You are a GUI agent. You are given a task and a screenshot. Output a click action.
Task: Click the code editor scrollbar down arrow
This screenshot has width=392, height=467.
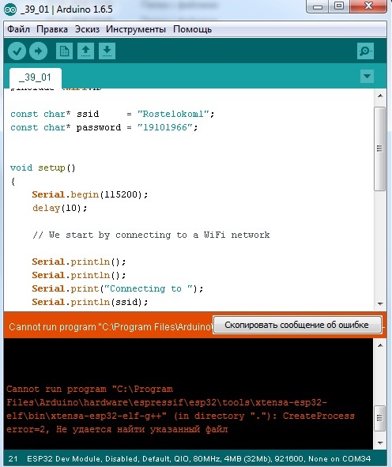tap(380, 303)
